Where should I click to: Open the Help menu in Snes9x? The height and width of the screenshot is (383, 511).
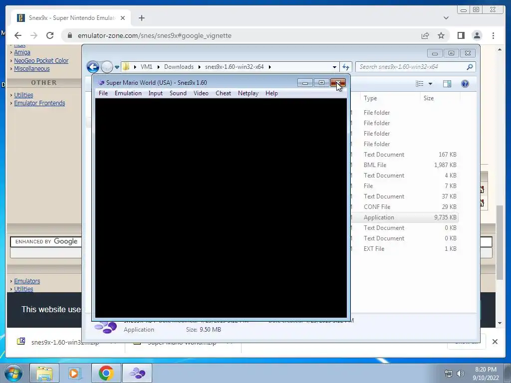click(271, 93)
